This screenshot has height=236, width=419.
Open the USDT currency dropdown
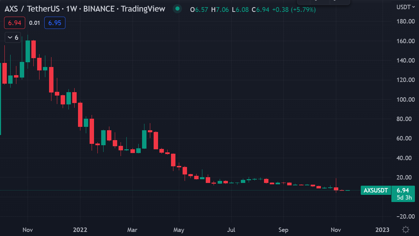pyautogui.click(x=405, y=7)
